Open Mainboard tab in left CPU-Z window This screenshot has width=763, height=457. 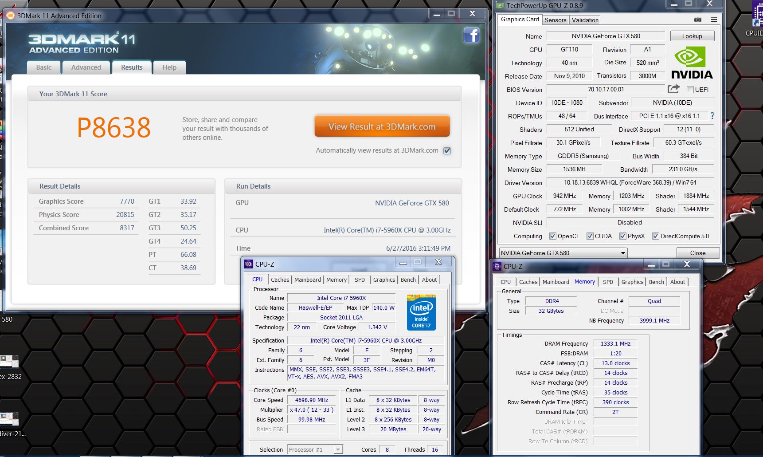tap(307, 280)
